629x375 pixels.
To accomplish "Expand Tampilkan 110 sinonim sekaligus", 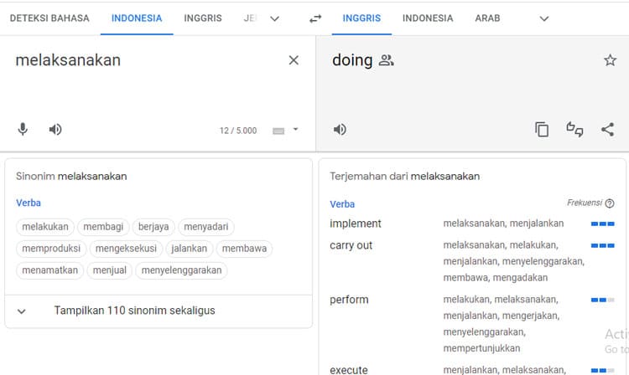I will point(159,311).
